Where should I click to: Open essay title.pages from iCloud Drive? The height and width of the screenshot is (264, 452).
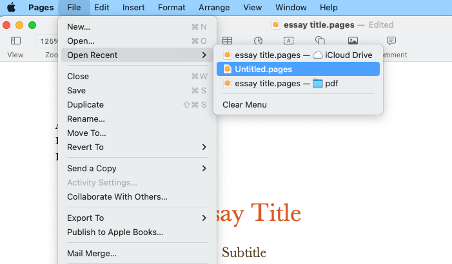point(297,55)
